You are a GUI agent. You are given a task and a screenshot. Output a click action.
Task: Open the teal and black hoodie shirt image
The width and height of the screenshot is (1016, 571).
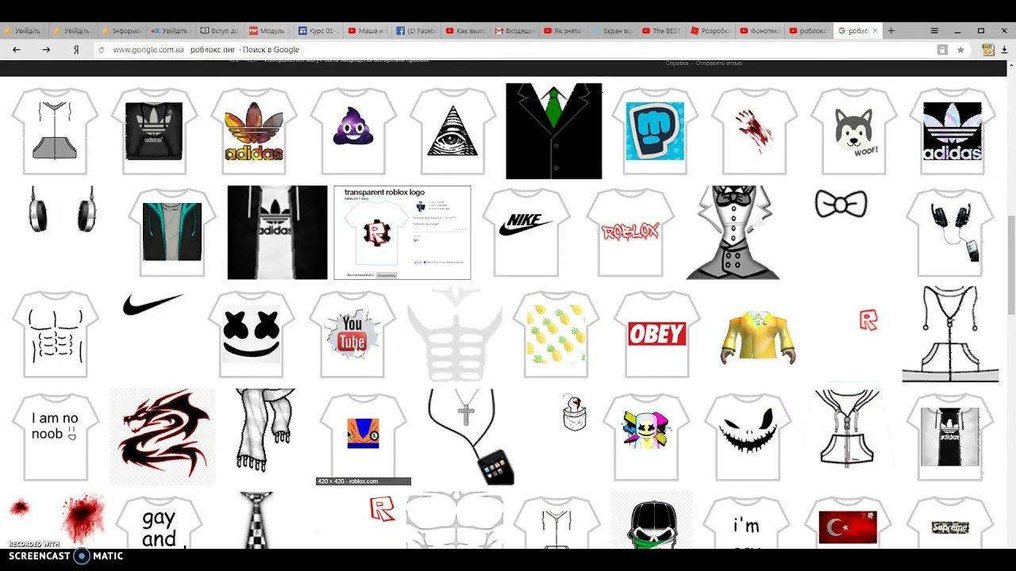tap(172, 232)
